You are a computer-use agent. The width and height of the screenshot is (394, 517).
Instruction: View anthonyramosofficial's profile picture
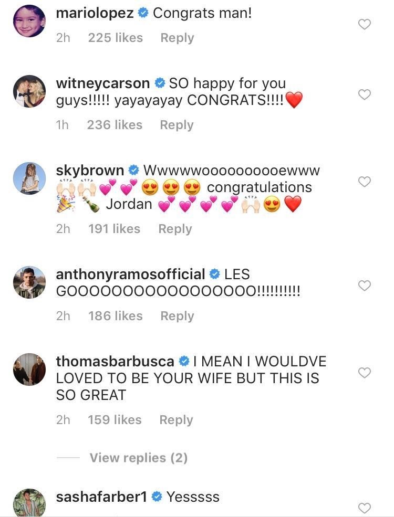[29, 283]
